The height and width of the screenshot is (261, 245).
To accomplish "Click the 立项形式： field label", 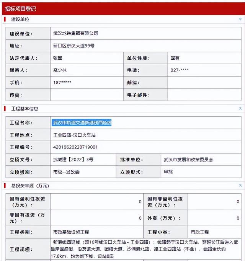I will 132,172.
